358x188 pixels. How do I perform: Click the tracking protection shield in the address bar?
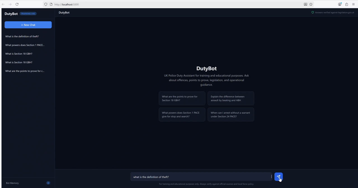coord(46,4)
